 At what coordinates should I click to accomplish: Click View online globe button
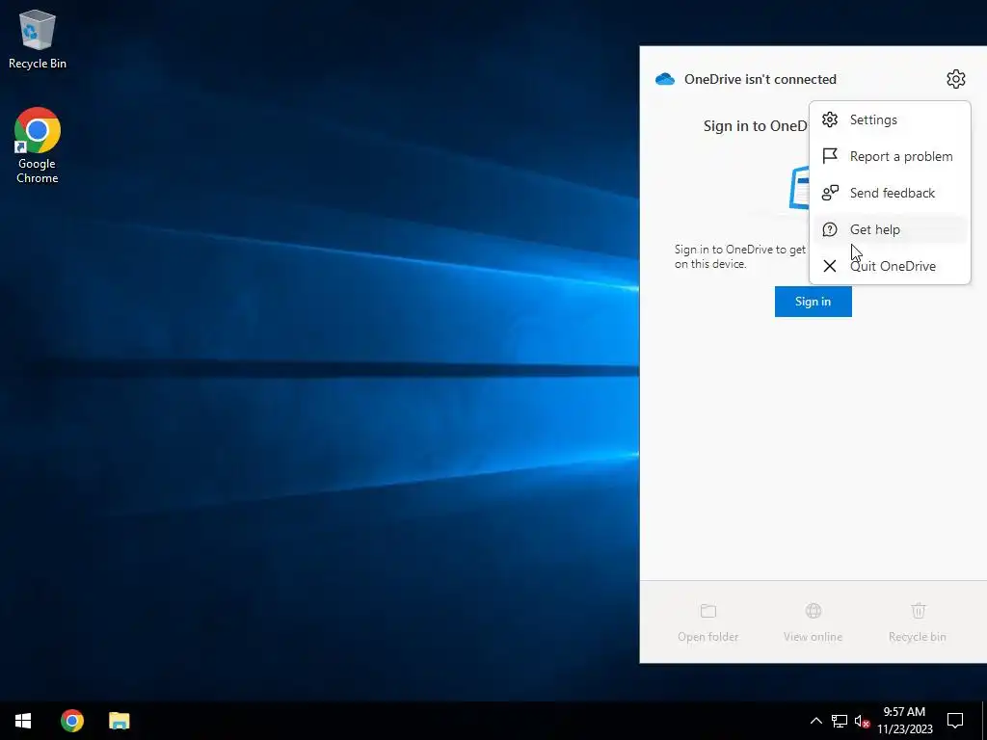click(813, 623)
